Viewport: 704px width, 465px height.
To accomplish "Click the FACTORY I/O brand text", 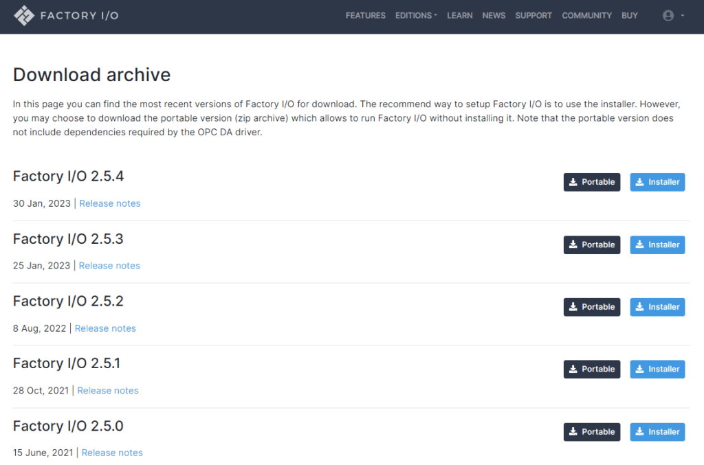I will 80,16.
